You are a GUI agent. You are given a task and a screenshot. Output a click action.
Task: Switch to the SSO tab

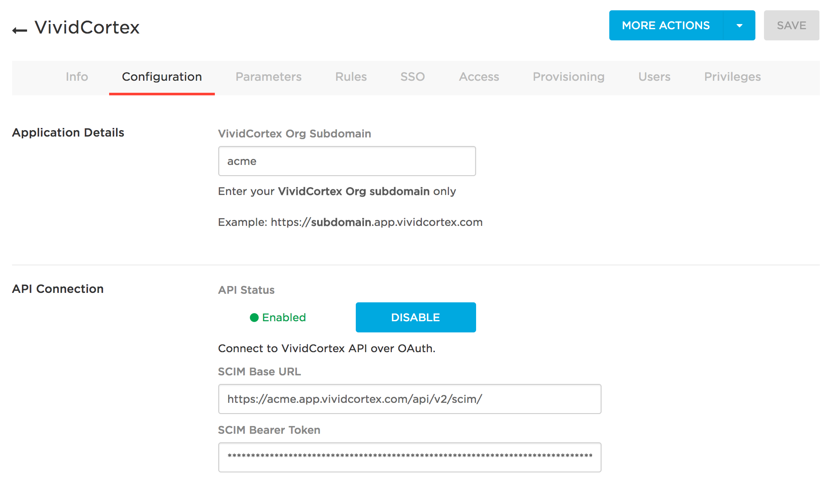pyautogui.click(x=412, y=77)
